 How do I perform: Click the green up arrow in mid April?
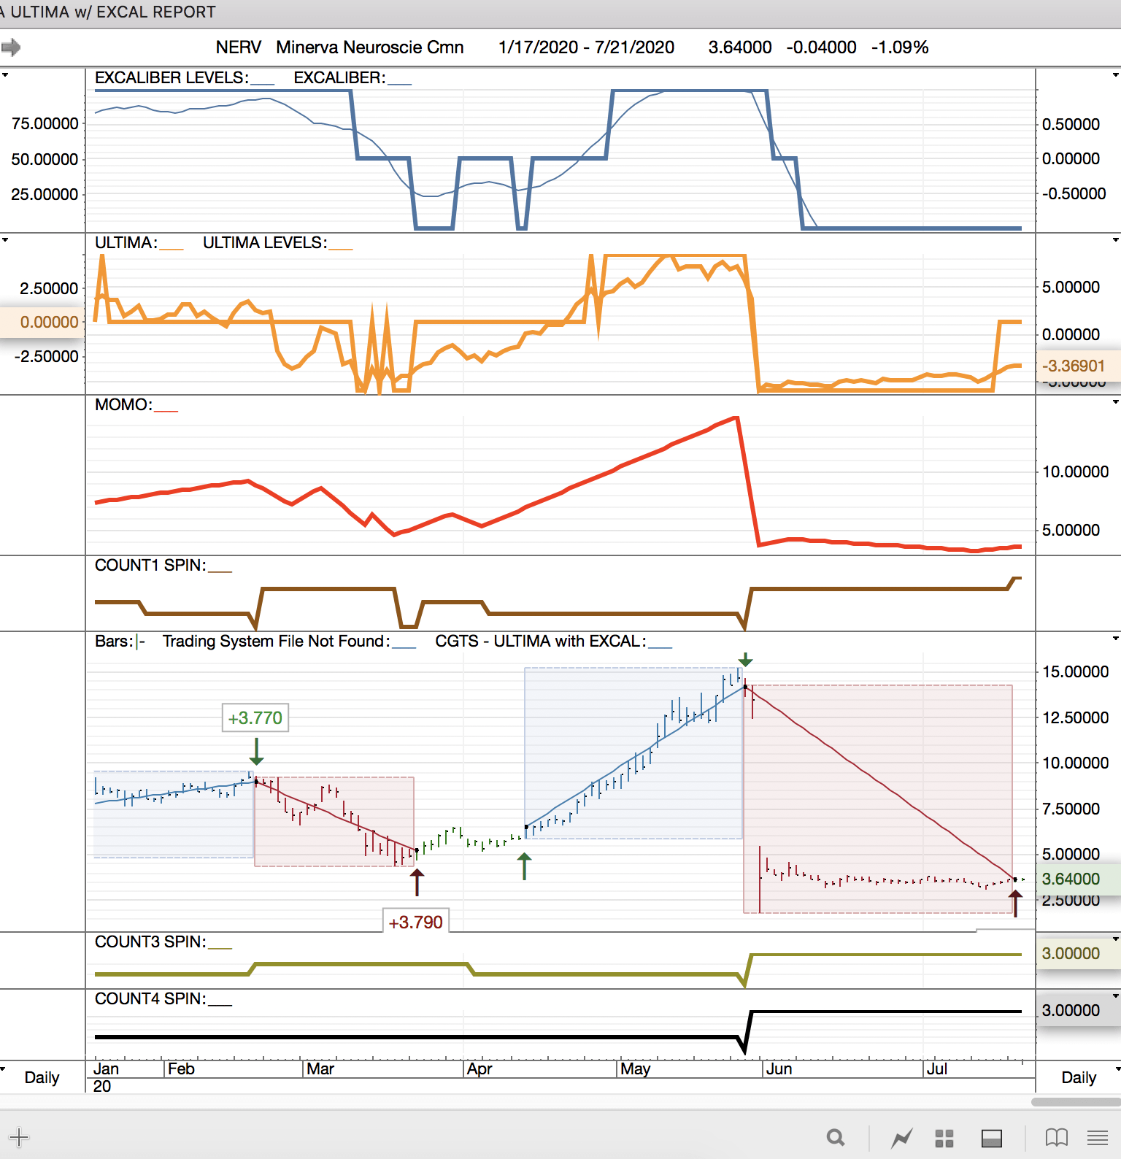point(524,866)
